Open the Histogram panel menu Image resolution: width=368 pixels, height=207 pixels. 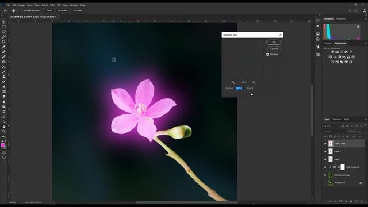click(366, 19)
